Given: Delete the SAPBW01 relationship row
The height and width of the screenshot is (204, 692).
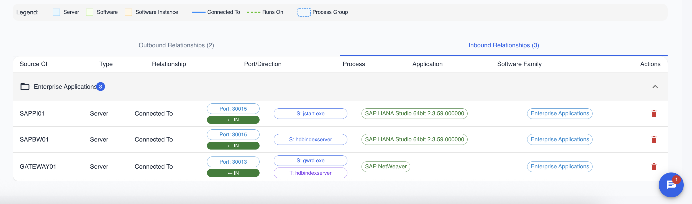Looking at the screenshot, I should (x=654, y=140).
